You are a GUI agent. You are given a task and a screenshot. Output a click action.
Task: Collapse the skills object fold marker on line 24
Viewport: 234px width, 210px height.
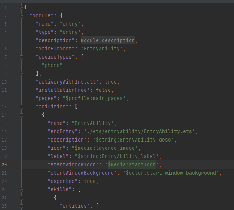[21, 198]
